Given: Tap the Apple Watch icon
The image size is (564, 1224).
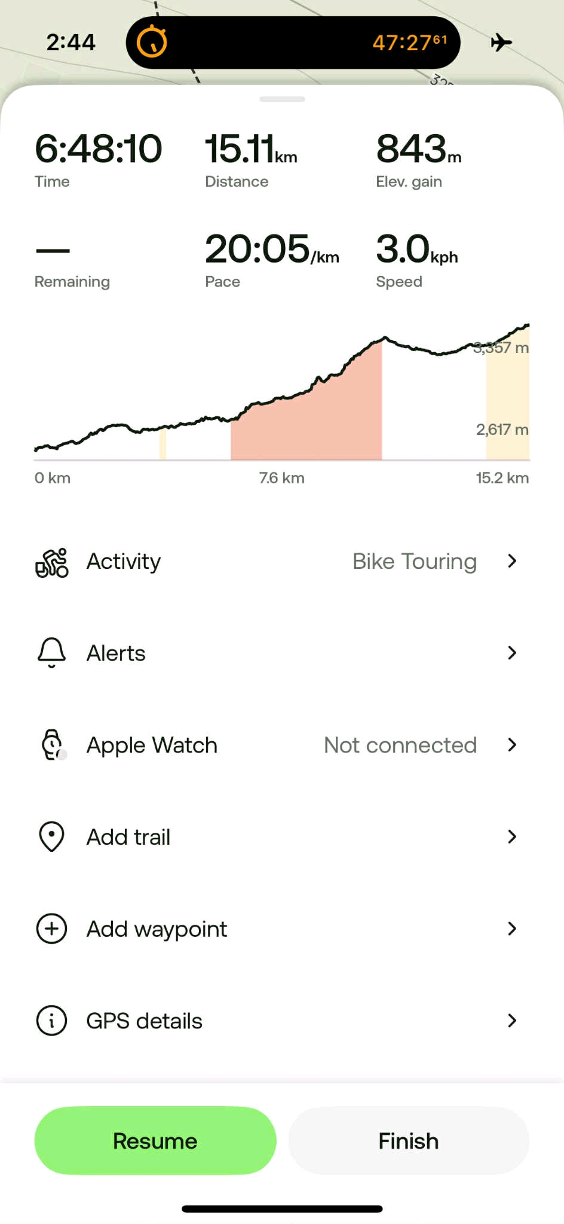Looking at the screenshot, I should click(53, 745).
